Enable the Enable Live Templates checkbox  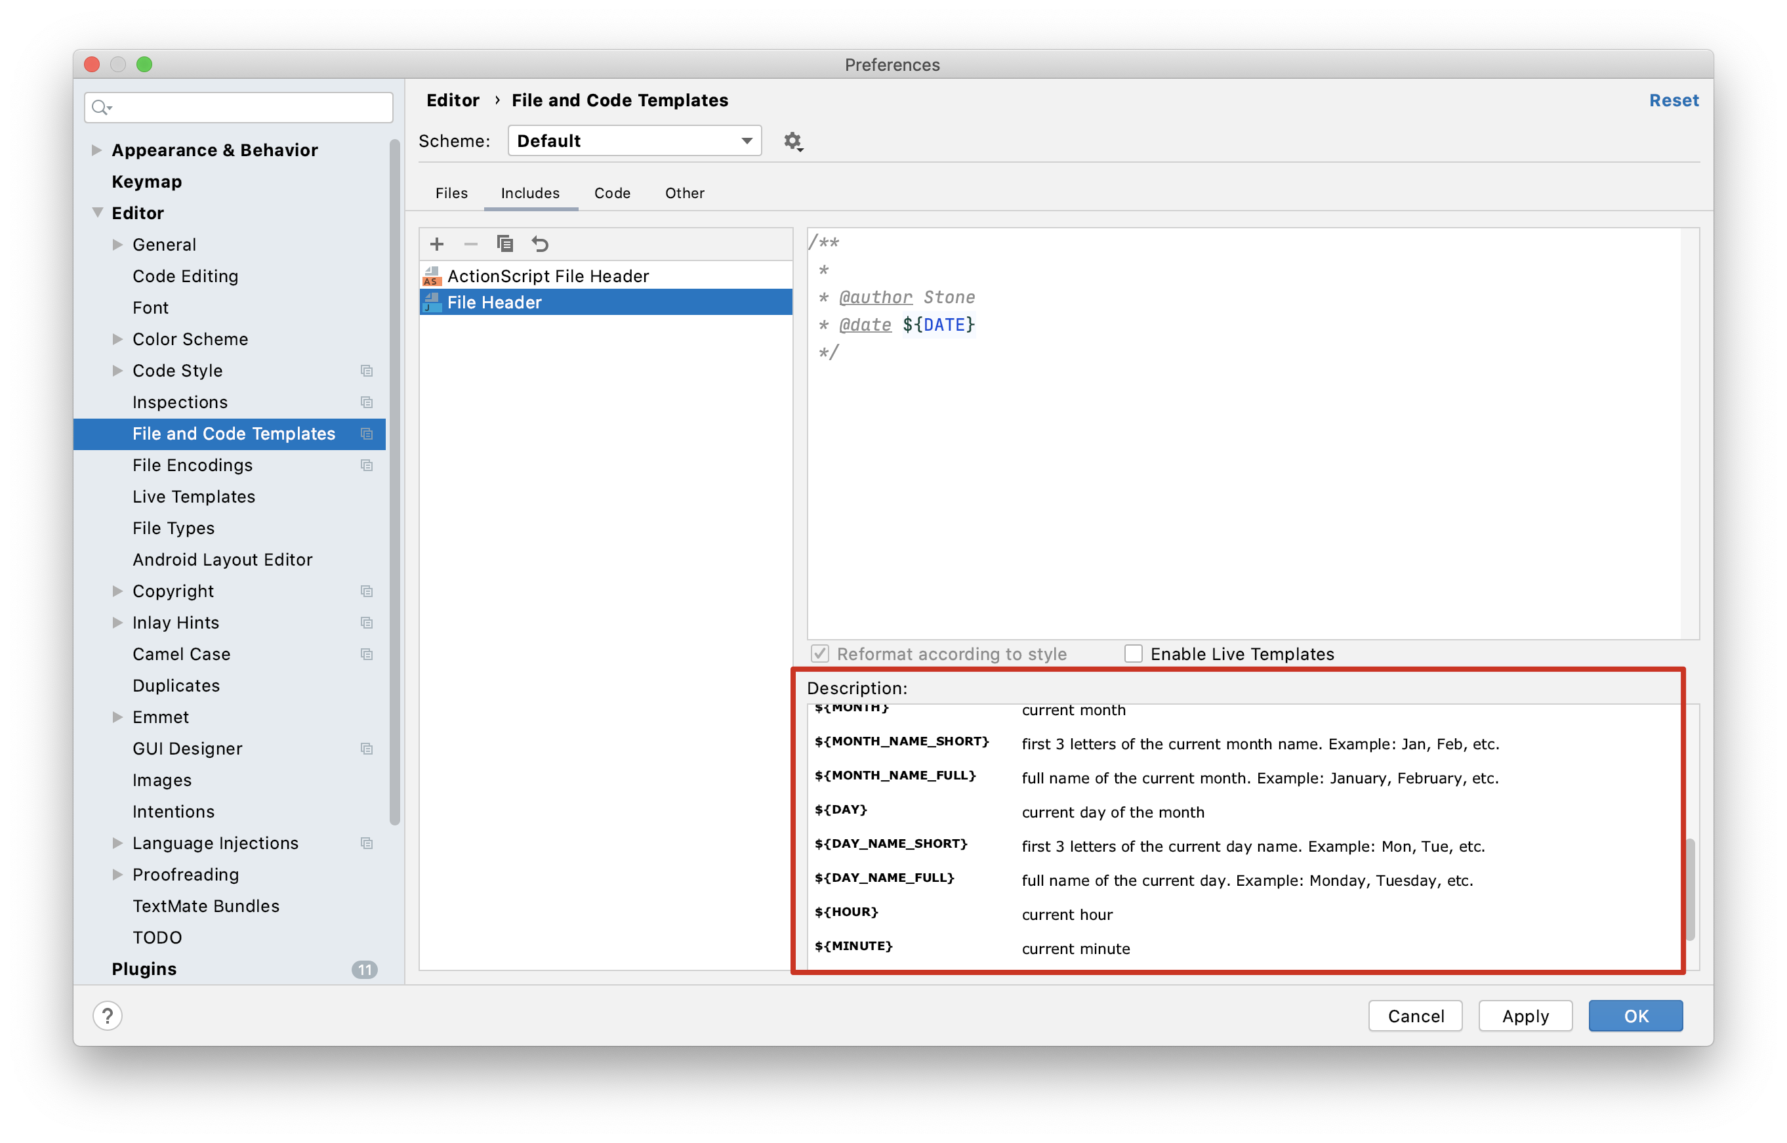1132,654
